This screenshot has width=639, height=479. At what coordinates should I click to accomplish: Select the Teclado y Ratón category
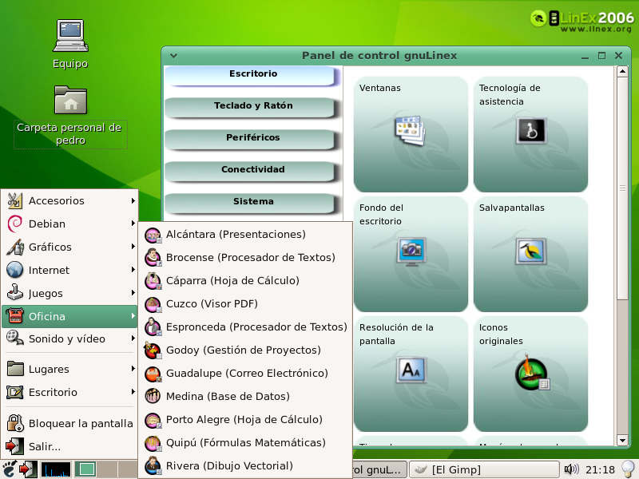tap(253, 106)
